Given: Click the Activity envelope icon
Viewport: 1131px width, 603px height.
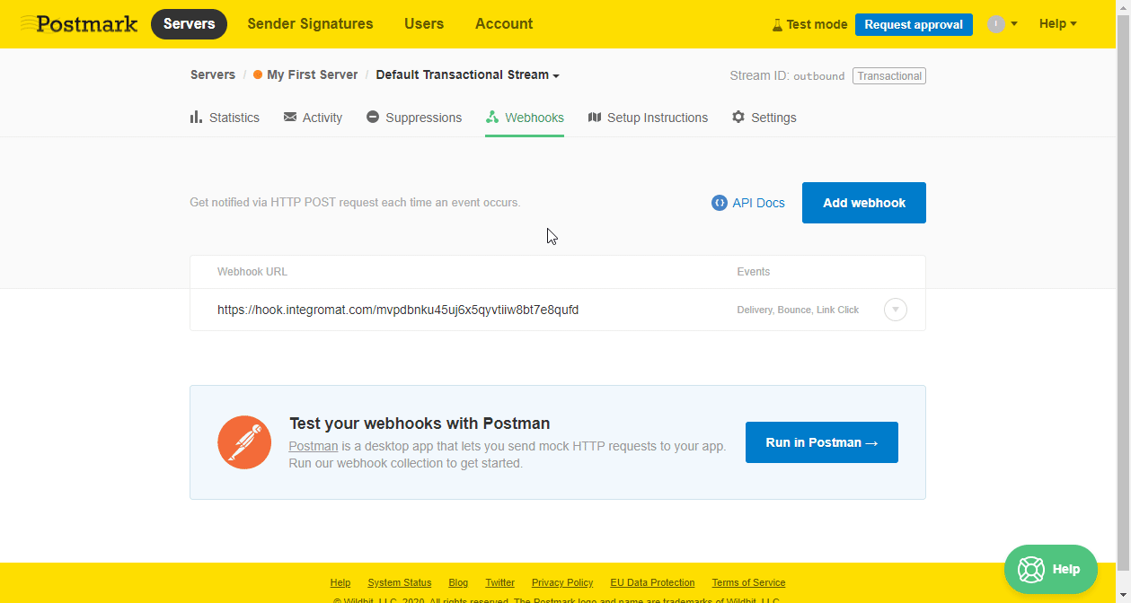Looking at the screenshot, I should click(290, 118).
